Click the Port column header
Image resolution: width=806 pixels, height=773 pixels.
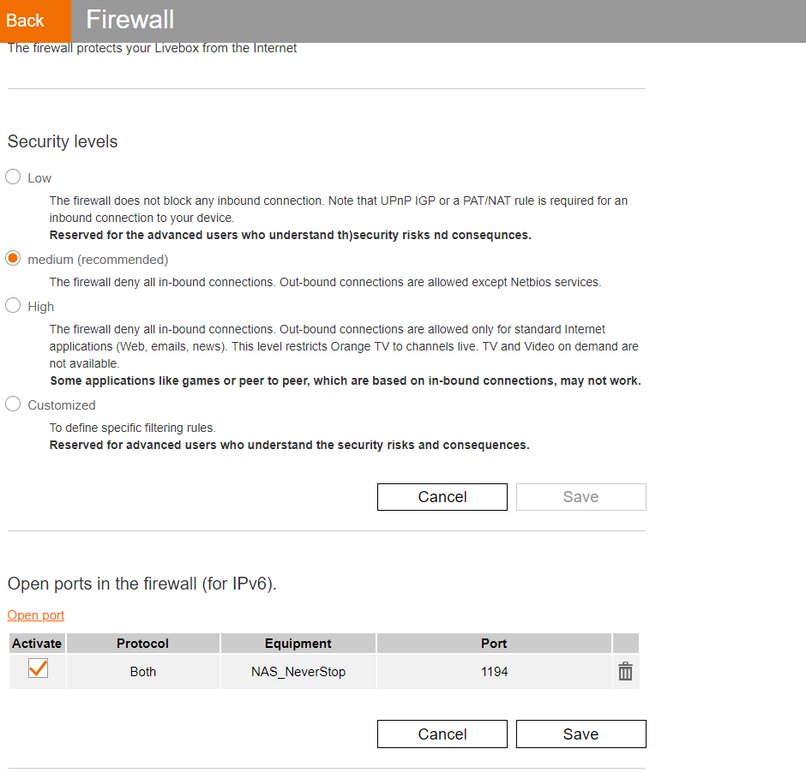(x=494, y=644)
